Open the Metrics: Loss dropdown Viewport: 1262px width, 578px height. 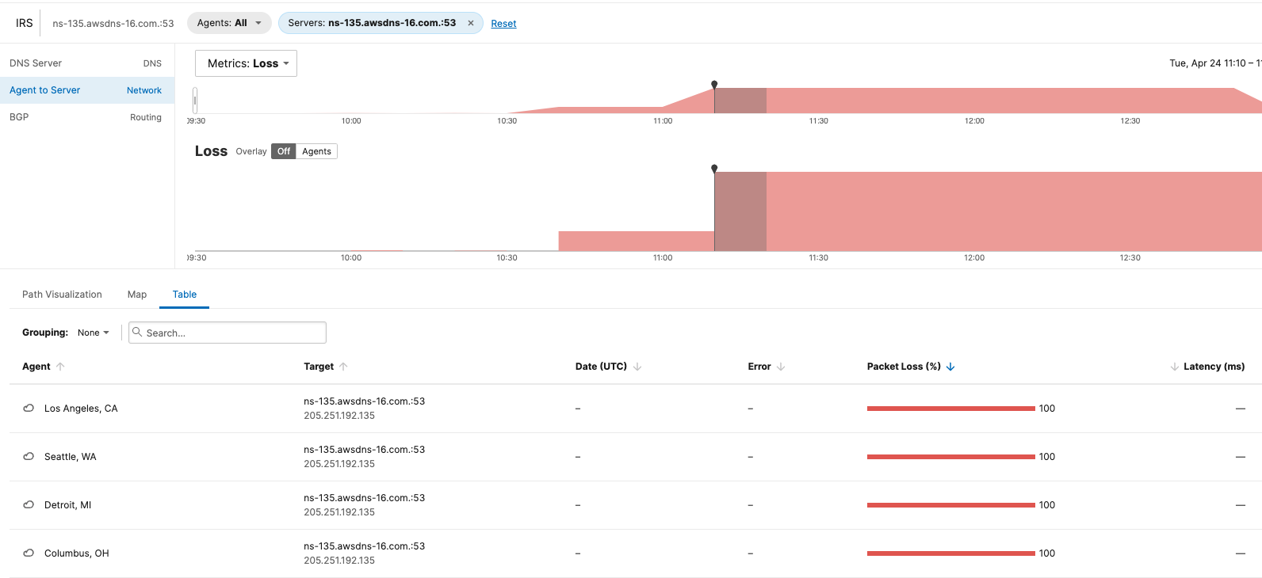(247, 63)
